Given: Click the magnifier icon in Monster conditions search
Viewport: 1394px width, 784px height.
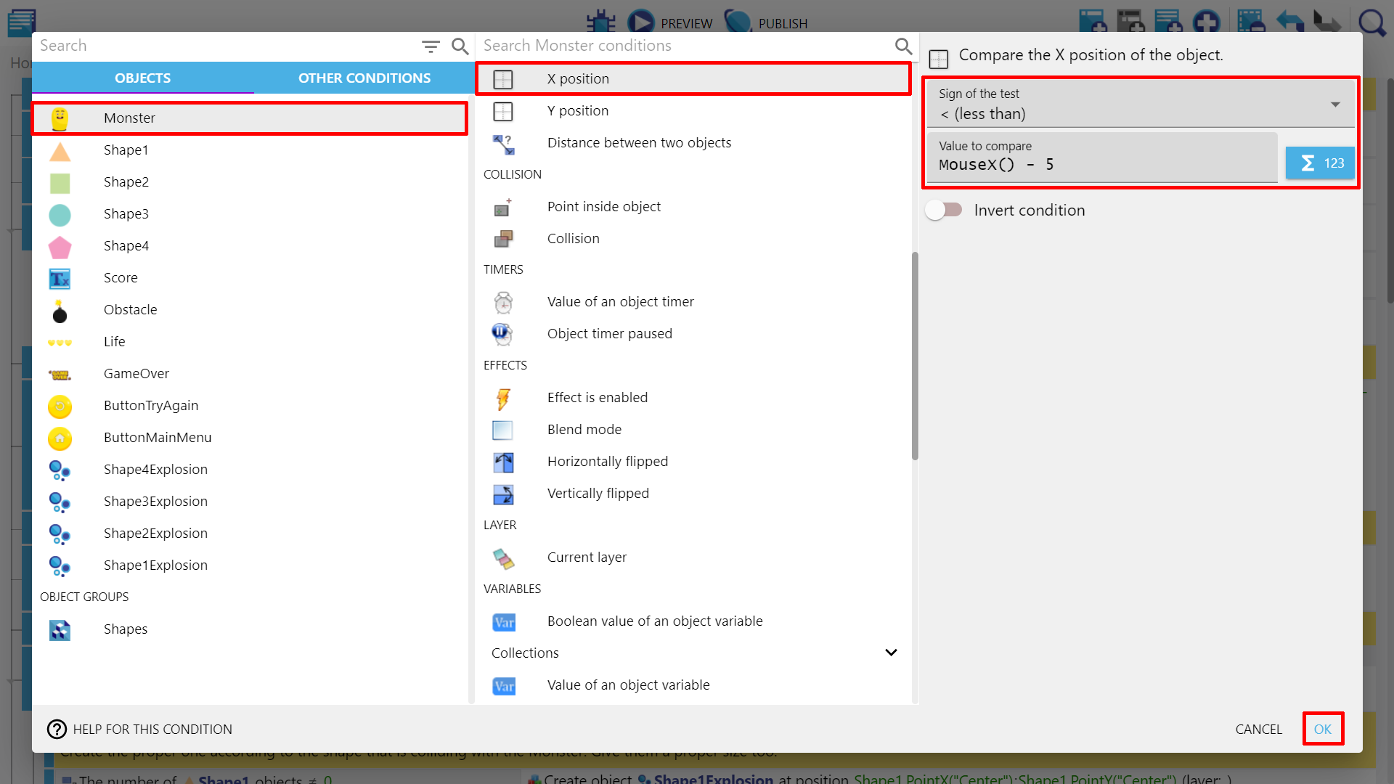Looking at the screenshot, I should click(902, 46).
